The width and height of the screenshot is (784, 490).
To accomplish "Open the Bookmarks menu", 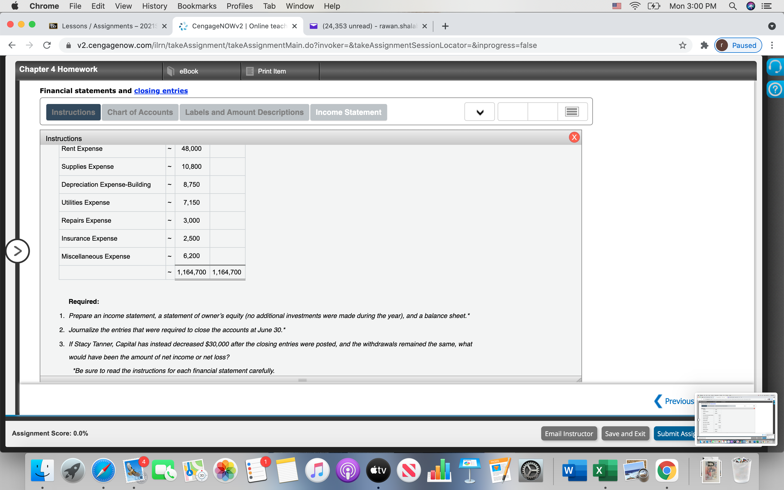I will click(197, 6).
